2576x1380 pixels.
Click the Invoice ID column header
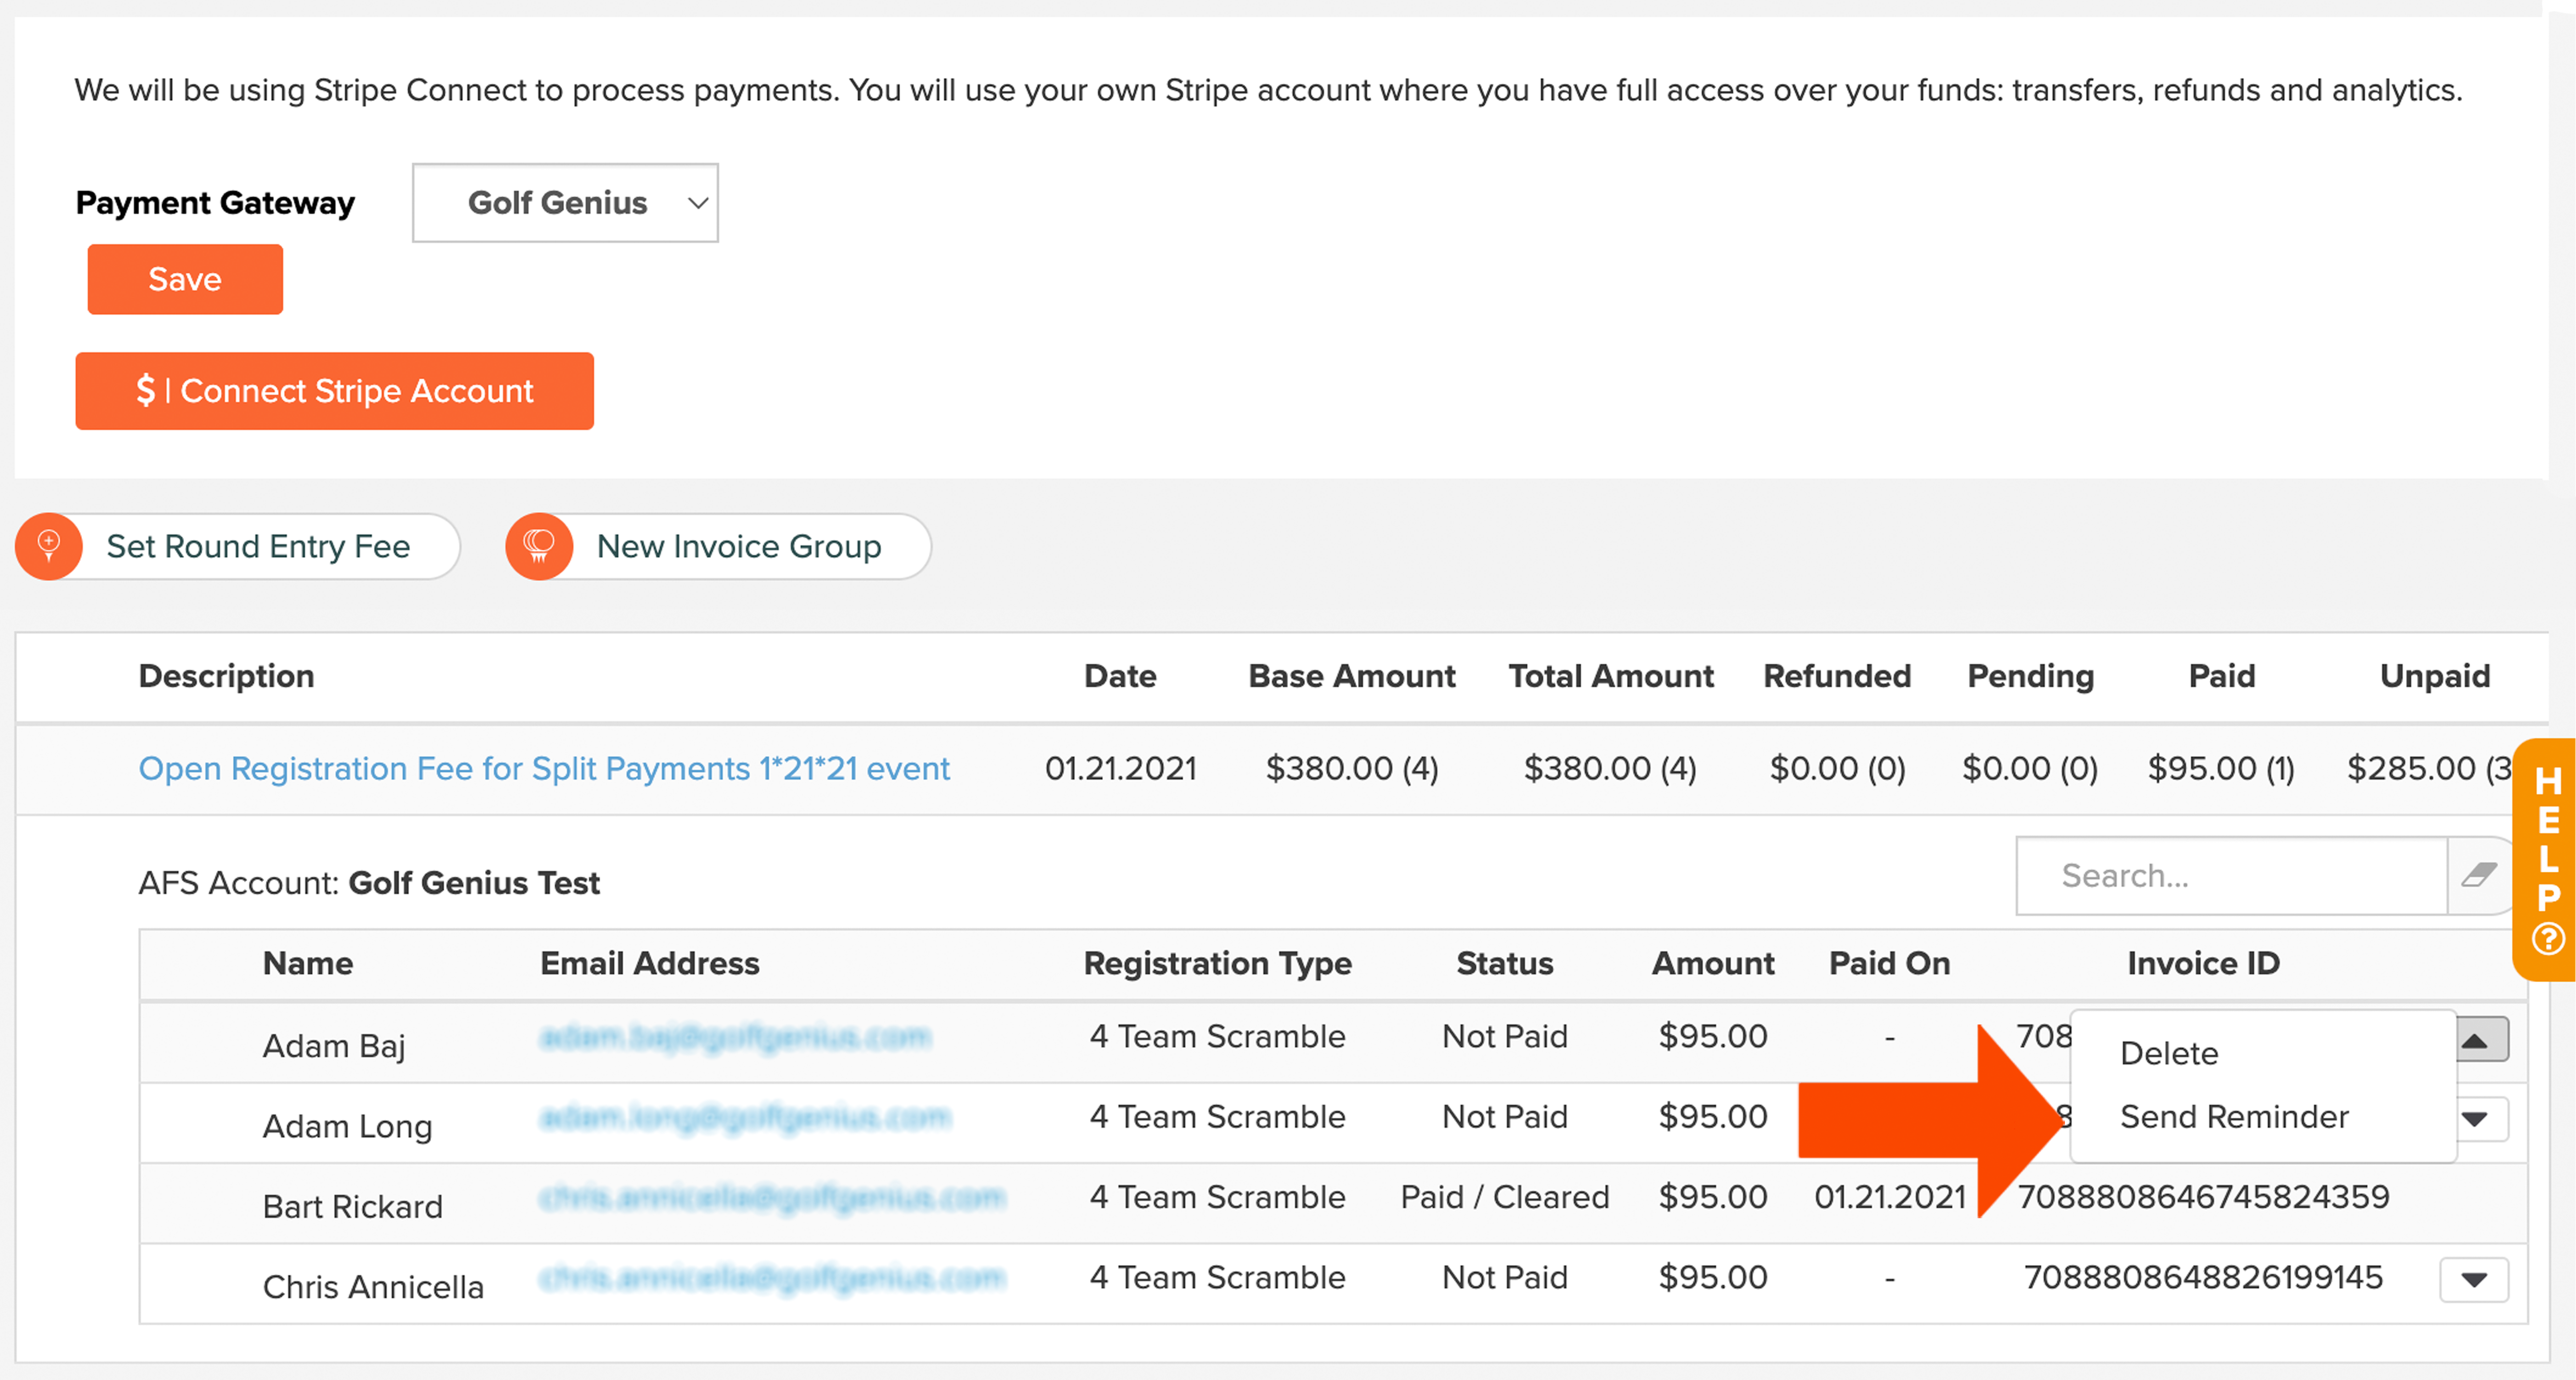pyautogui.click(x=2203, y=963)
